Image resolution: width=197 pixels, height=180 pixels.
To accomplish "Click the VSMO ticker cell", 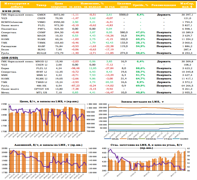I will tap(41, 22).
